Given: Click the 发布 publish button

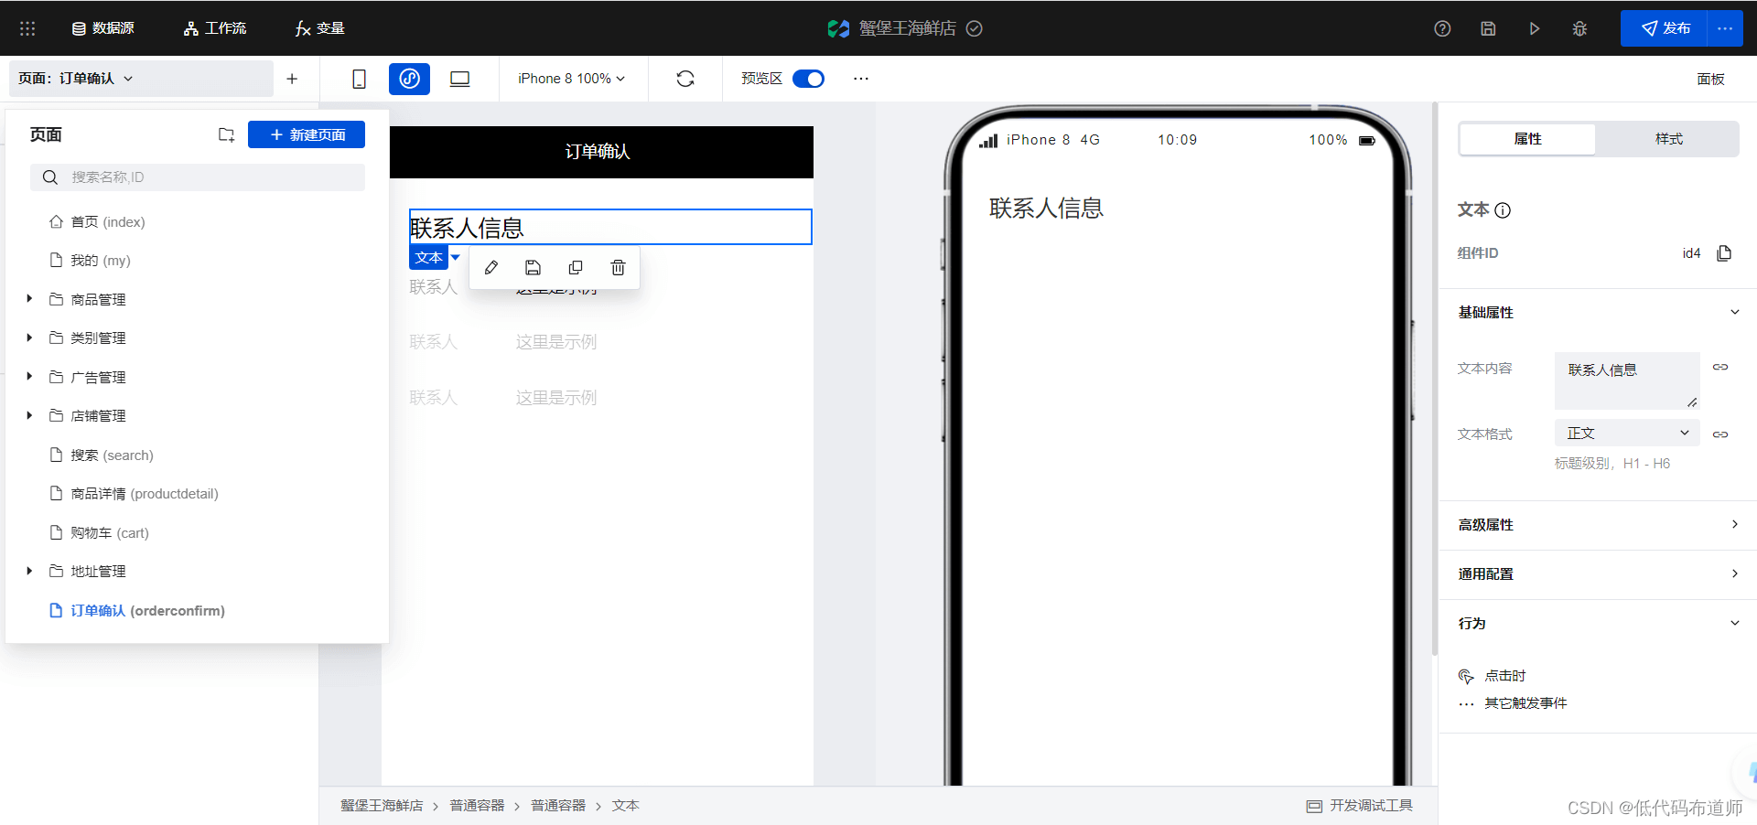Looking at the screenshot, I should coord(1665,28).
